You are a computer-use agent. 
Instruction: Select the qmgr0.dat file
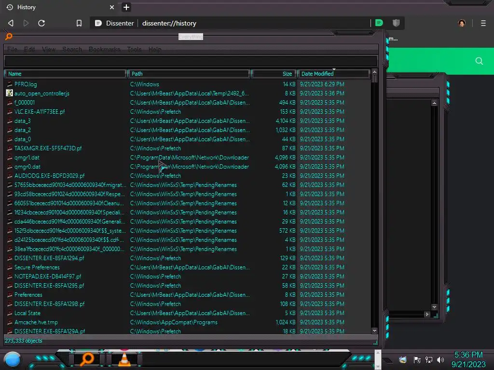click(27, 166)
